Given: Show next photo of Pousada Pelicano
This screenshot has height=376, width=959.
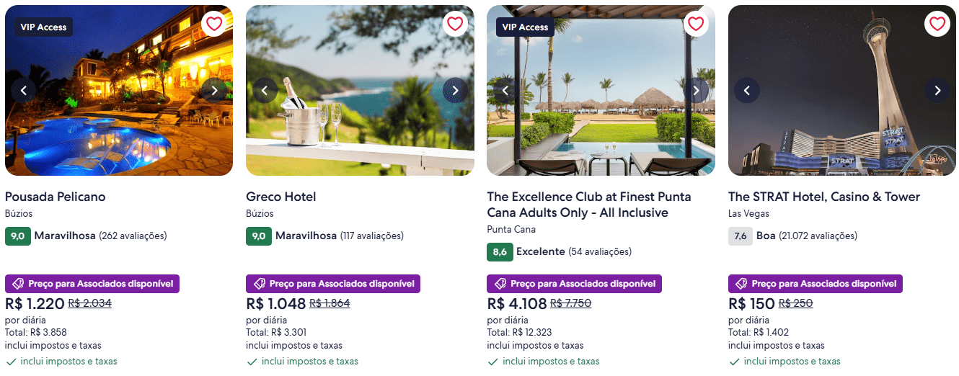Looking at the screenshot, I should point(214,90).
